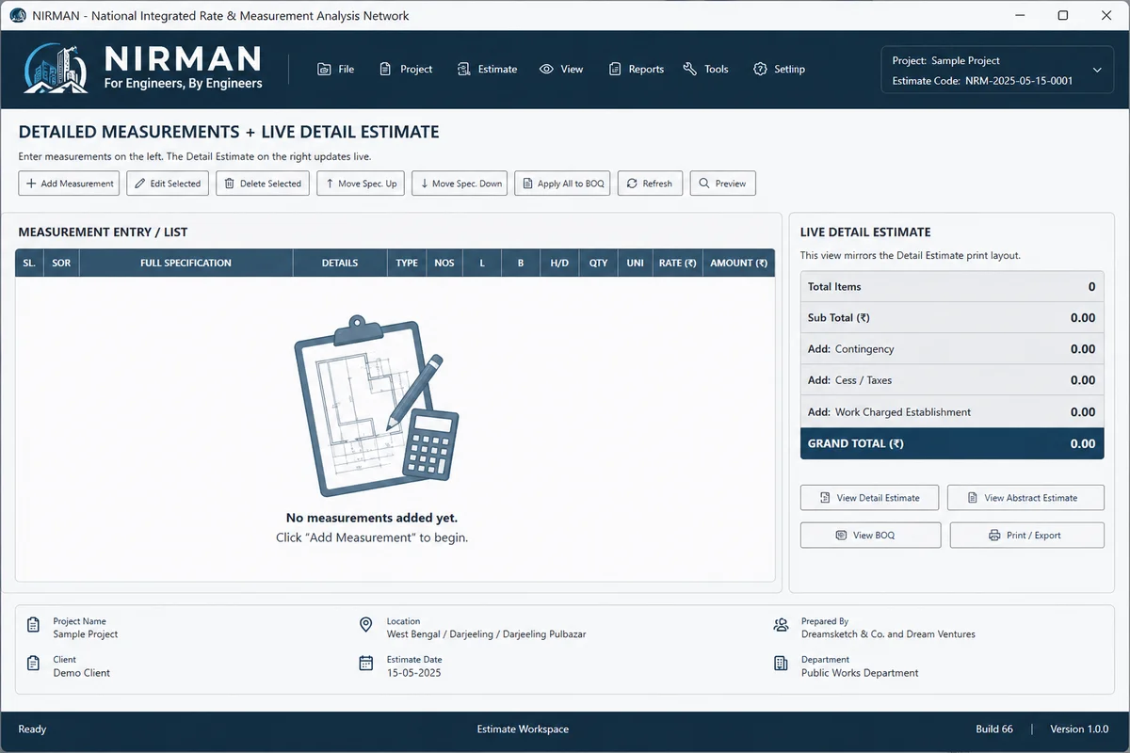The height and width of the screenshot is (753, 1130).
Task: Click the DETAILS column header
Action: tap(340, 263)
